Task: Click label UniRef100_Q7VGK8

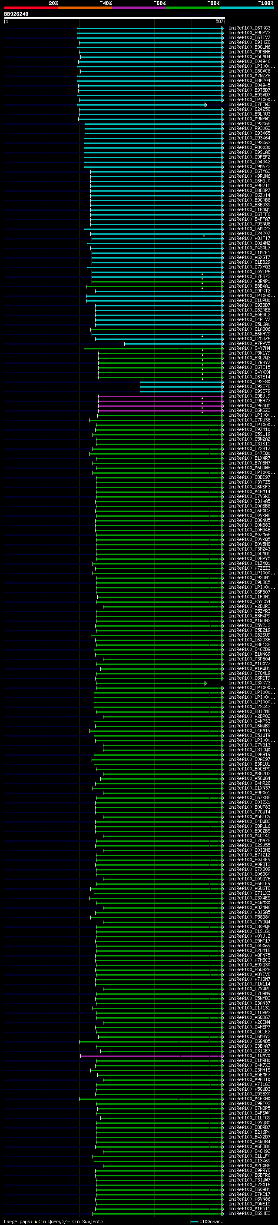Action: pos(249,496)
